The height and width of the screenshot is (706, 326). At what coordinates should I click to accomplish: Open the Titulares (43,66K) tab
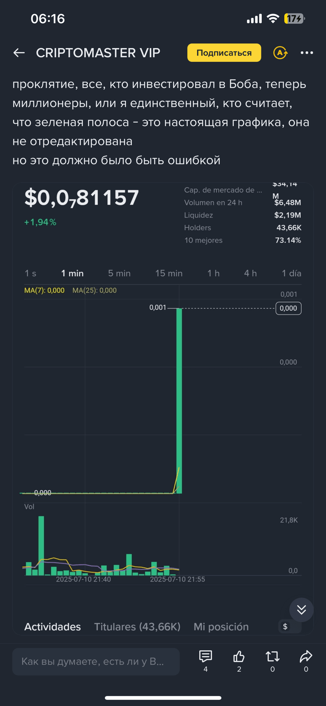coord(137,627)
